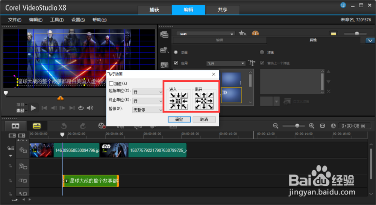Open the library category dropdown at top

tap(206, 34)
